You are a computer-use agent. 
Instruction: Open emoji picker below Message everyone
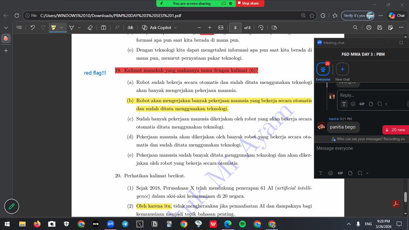[330, 173]
